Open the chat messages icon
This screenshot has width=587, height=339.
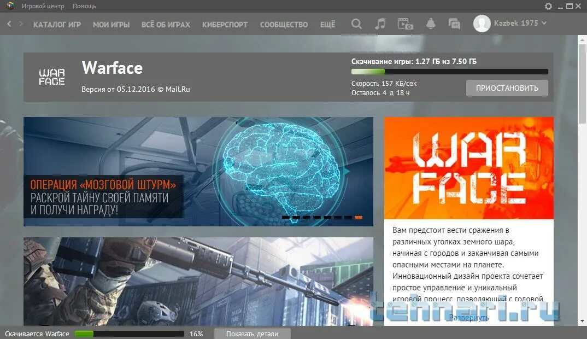coord(454,24)
